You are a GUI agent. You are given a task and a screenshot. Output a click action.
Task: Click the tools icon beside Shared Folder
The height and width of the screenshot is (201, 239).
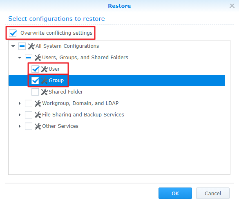coord(45,92)
